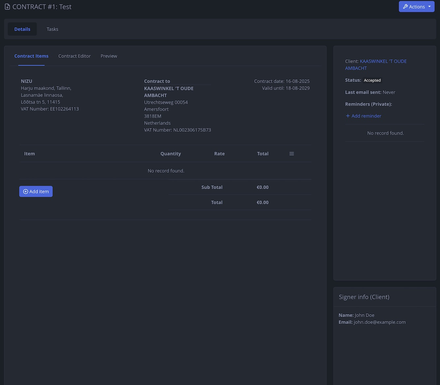Return to the Details tab
440x385 pixels.
pyautogui.click(x=22, y=29)
